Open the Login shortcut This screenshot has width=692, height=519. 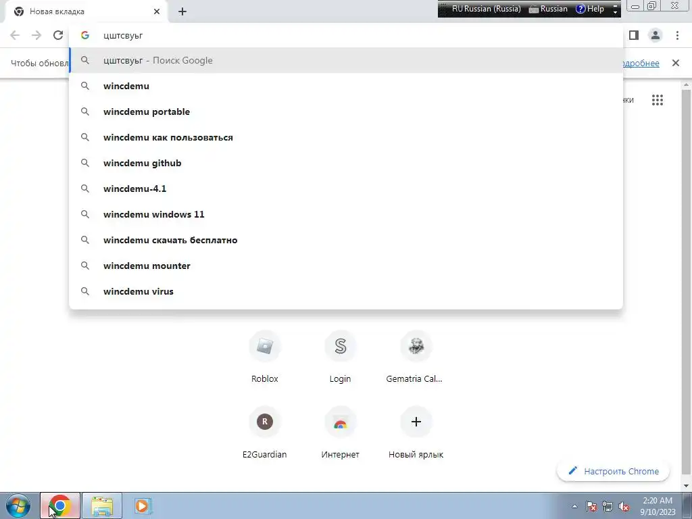(x=341, y=357)
